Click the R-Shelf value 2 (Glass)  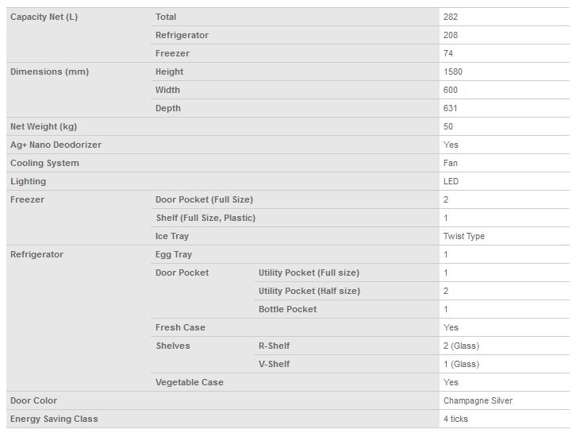click(x=461, y=346)
